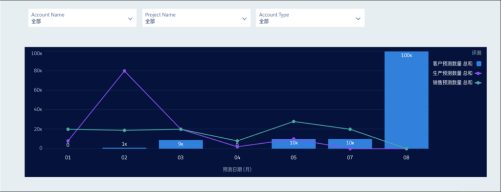
Task: Open the Account Type filter dropdown
Action: pos(310,18)
